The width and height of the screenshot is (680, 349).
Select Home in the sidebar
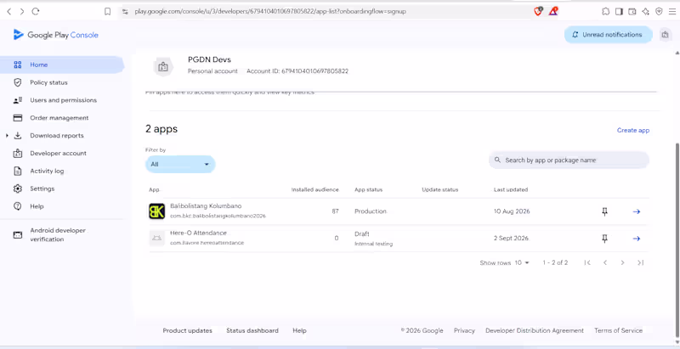tap(62, 65)
